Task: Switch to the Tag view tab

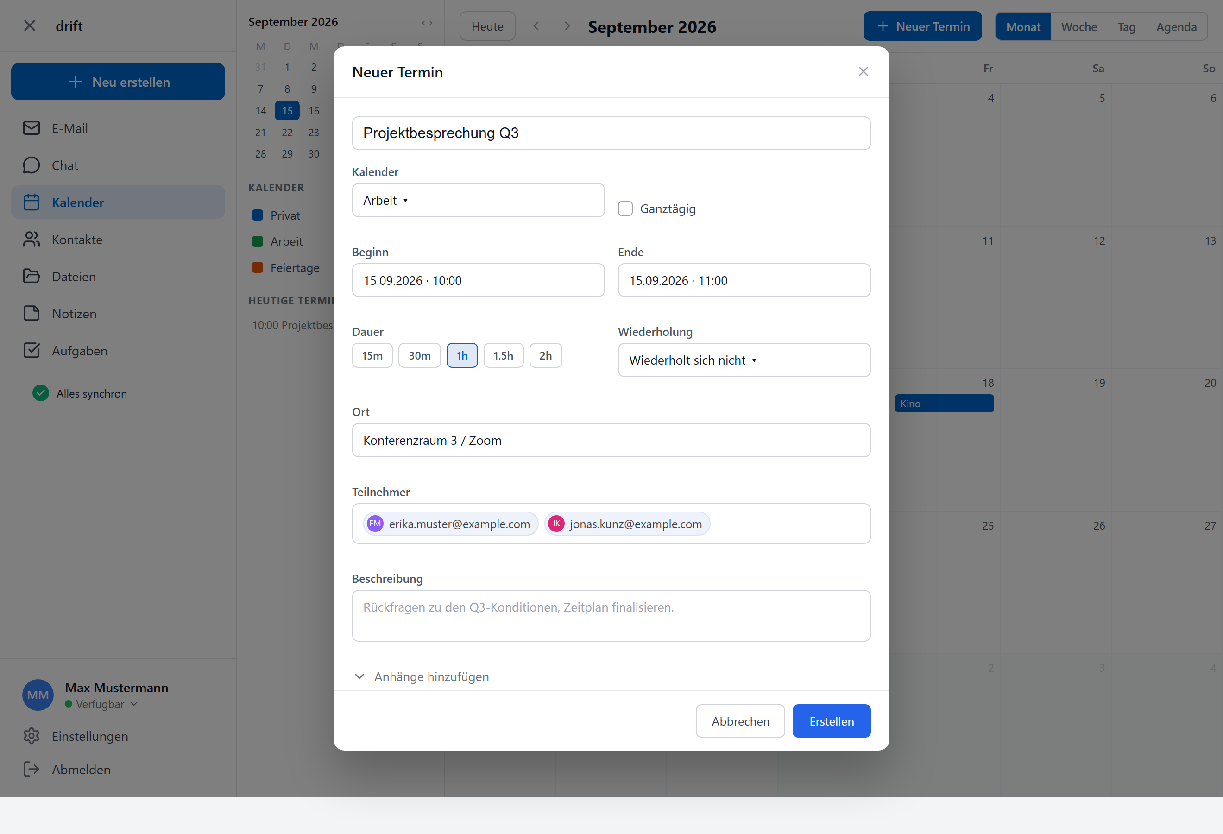Action: [1126, 27]
